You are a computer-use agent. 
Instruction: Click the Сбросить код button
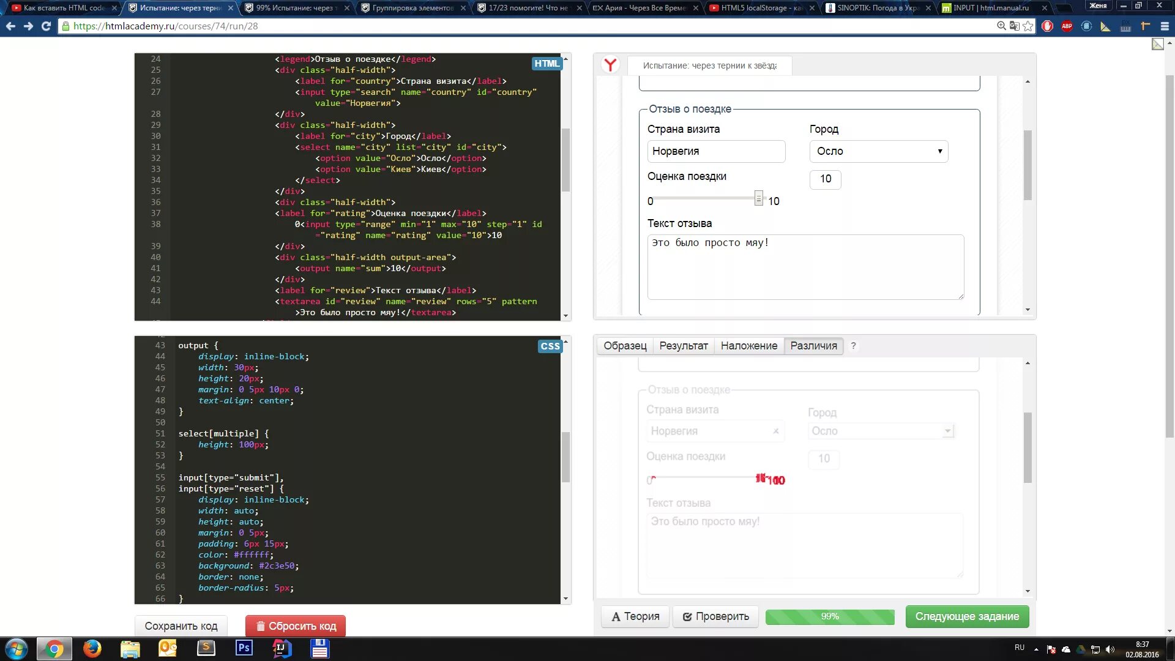296,626
